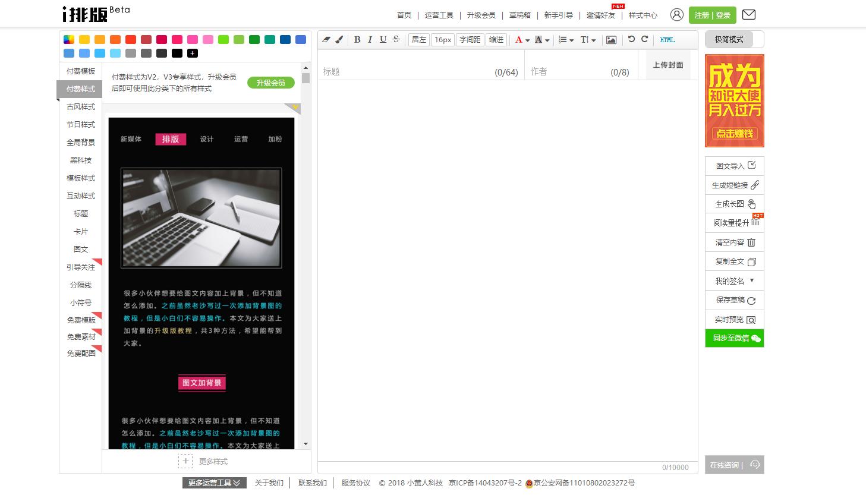Click the Undo icon in the editor toolbar

point(631,39)
